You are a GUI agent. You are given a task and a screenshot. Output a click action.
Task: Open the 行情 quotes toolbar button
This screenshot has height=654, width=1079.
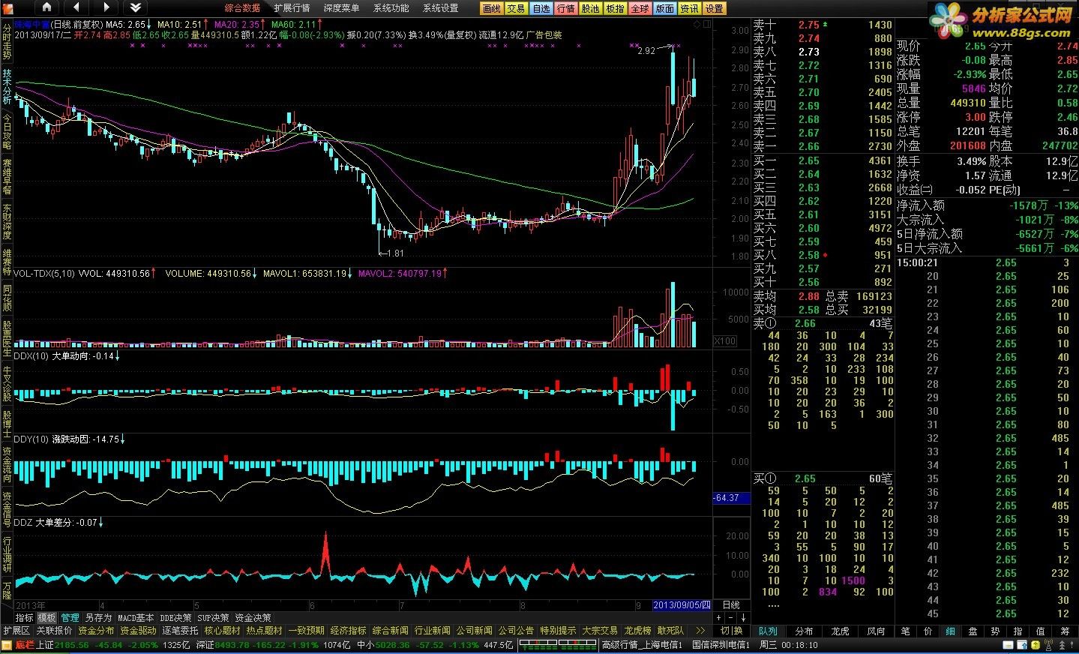[565, 8]
